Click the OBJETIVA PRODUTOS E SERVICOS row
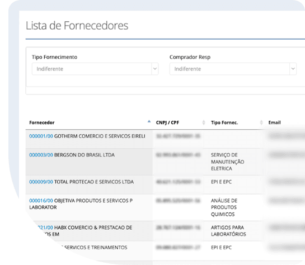Screen dimensions: 305x265 pyautogui.click(x=165, y=207)
